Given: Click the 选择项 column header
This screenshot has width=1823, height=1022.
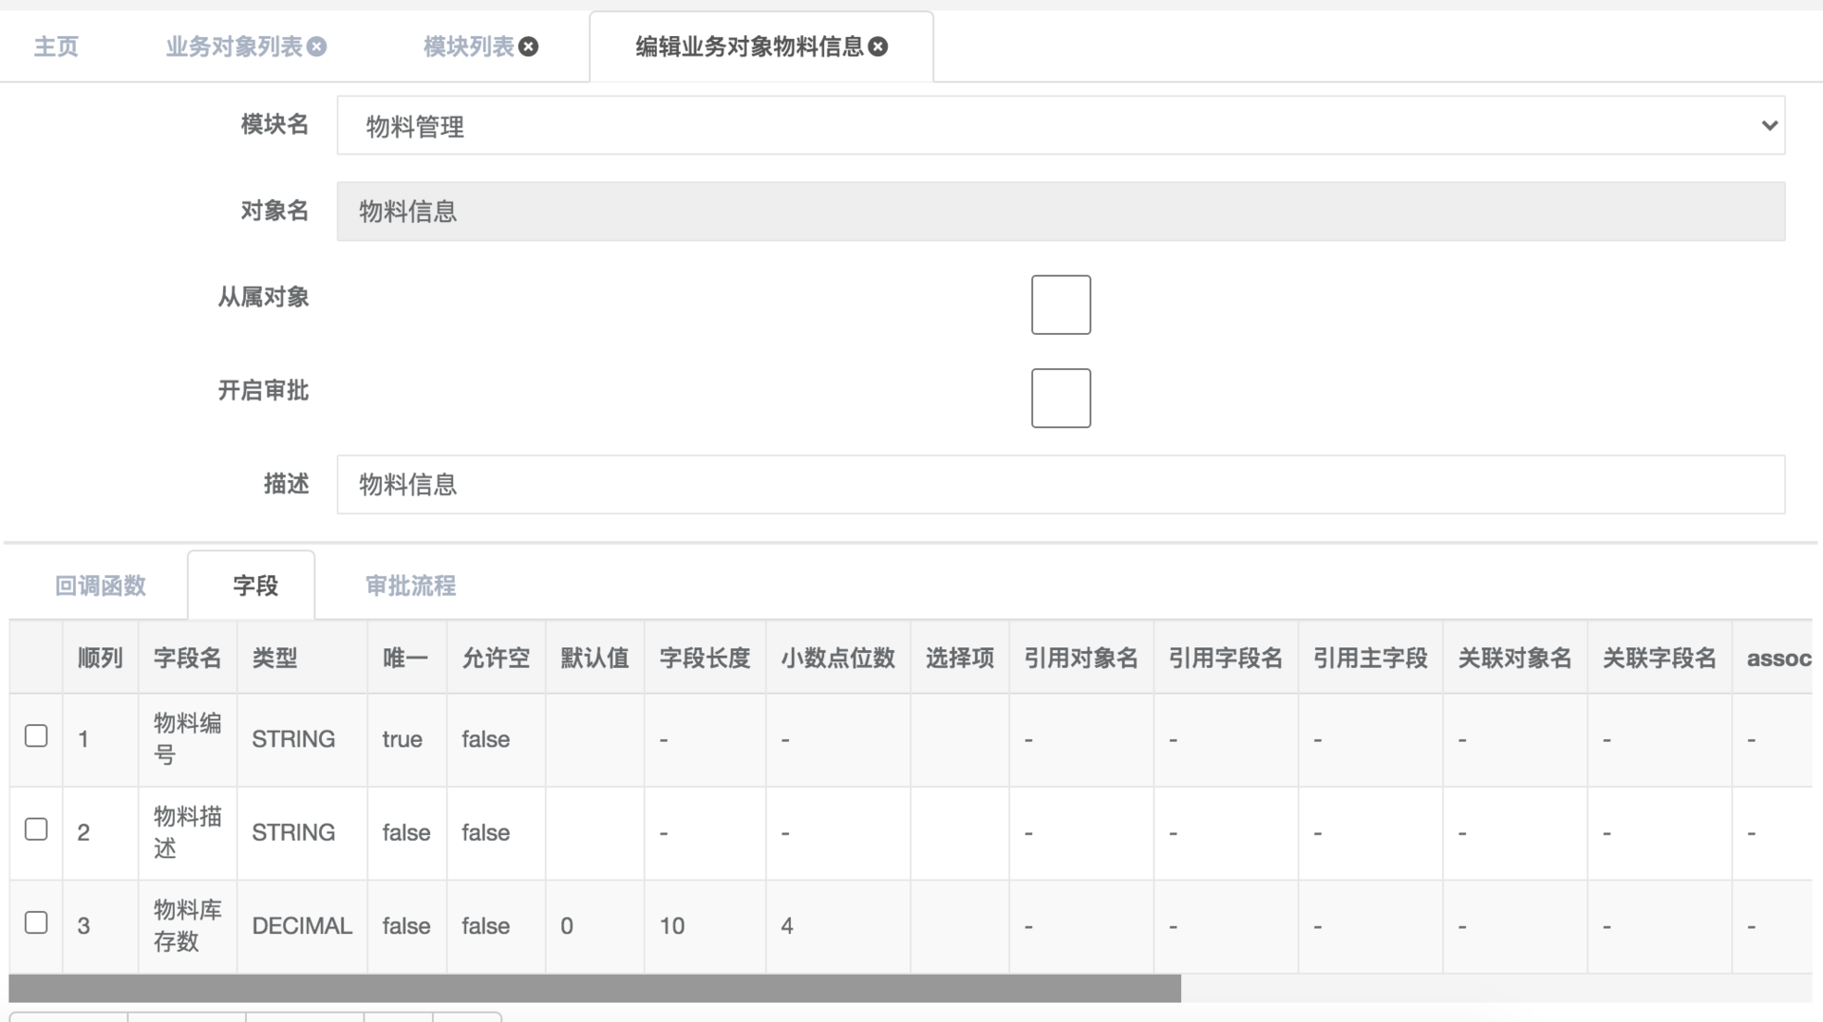Looking at the screenshot, I should (x=960, y=658).
